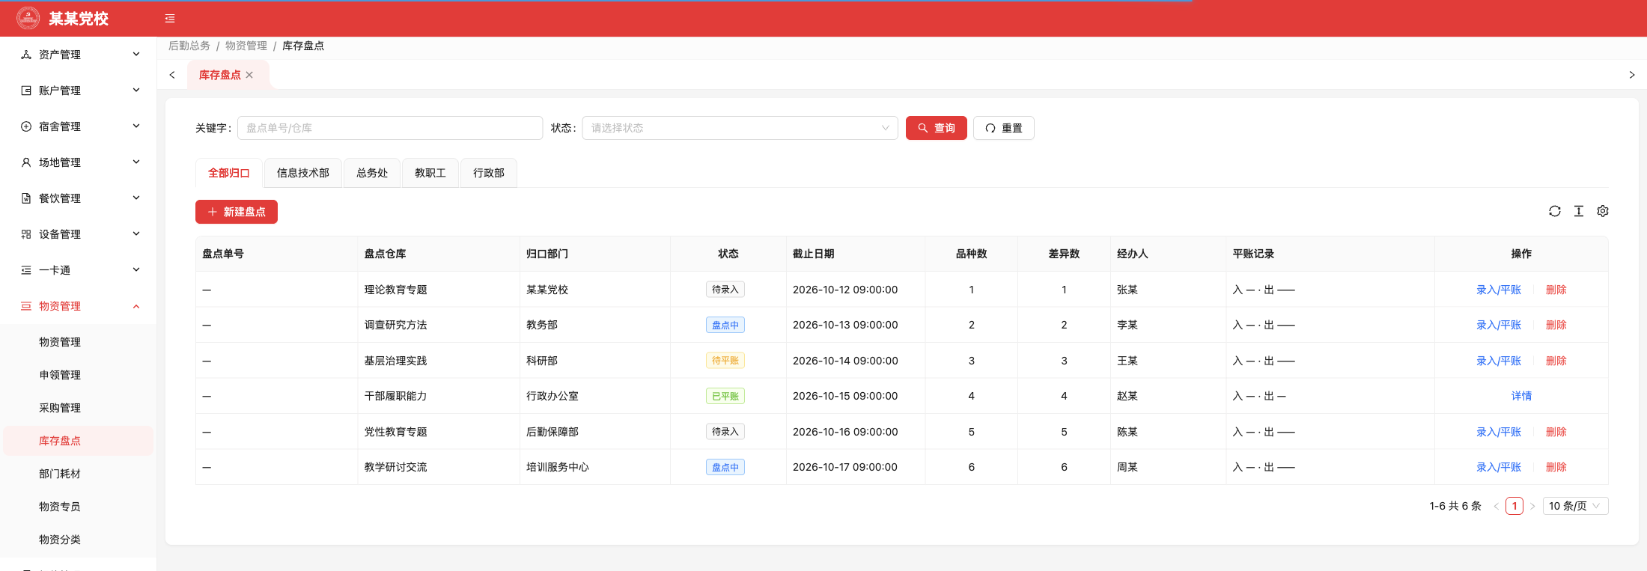Click 删除 for 教学研讨交流 row
The width and height of the screenshot is (1647, 571).
1556,467
